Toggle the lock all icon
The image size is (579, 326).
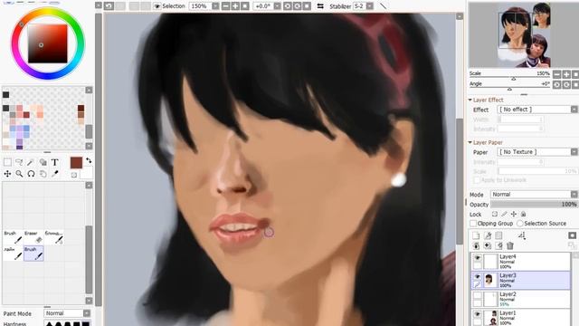tap(523, 214)
